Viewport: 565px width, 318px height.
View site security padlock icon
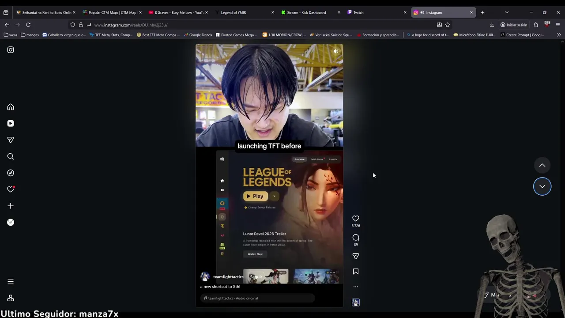81,25
